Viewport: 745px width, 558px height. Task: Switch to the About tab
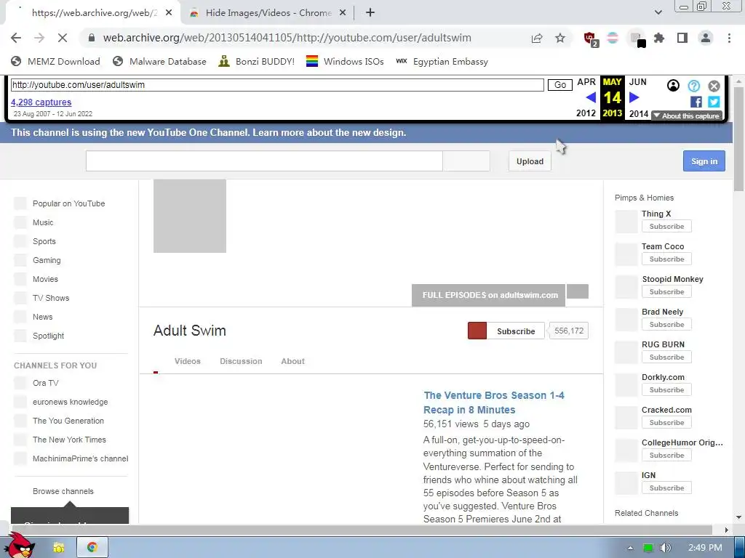[x=292, y=362]
